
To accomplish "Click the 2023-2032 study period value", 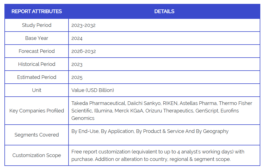I will click(83, 25).
